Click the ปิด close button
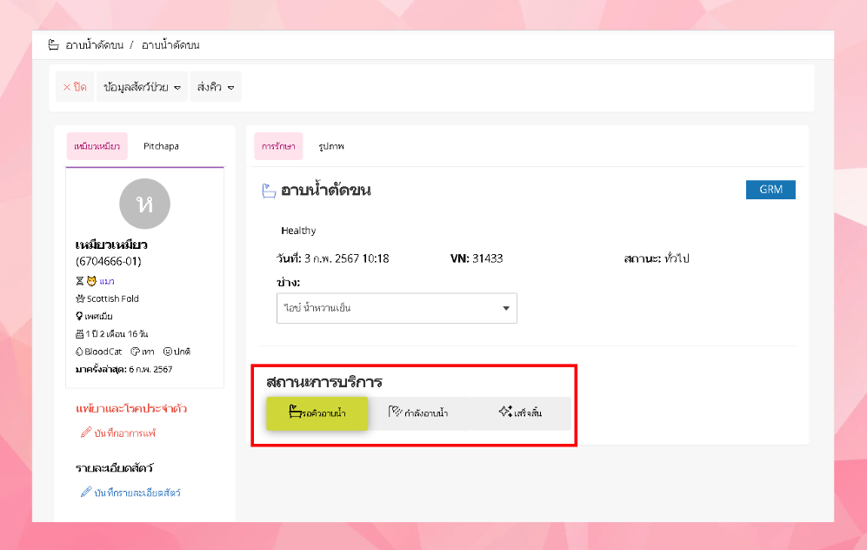The width and height of the screenshot is (867, 550). click(x=75, y=87)
